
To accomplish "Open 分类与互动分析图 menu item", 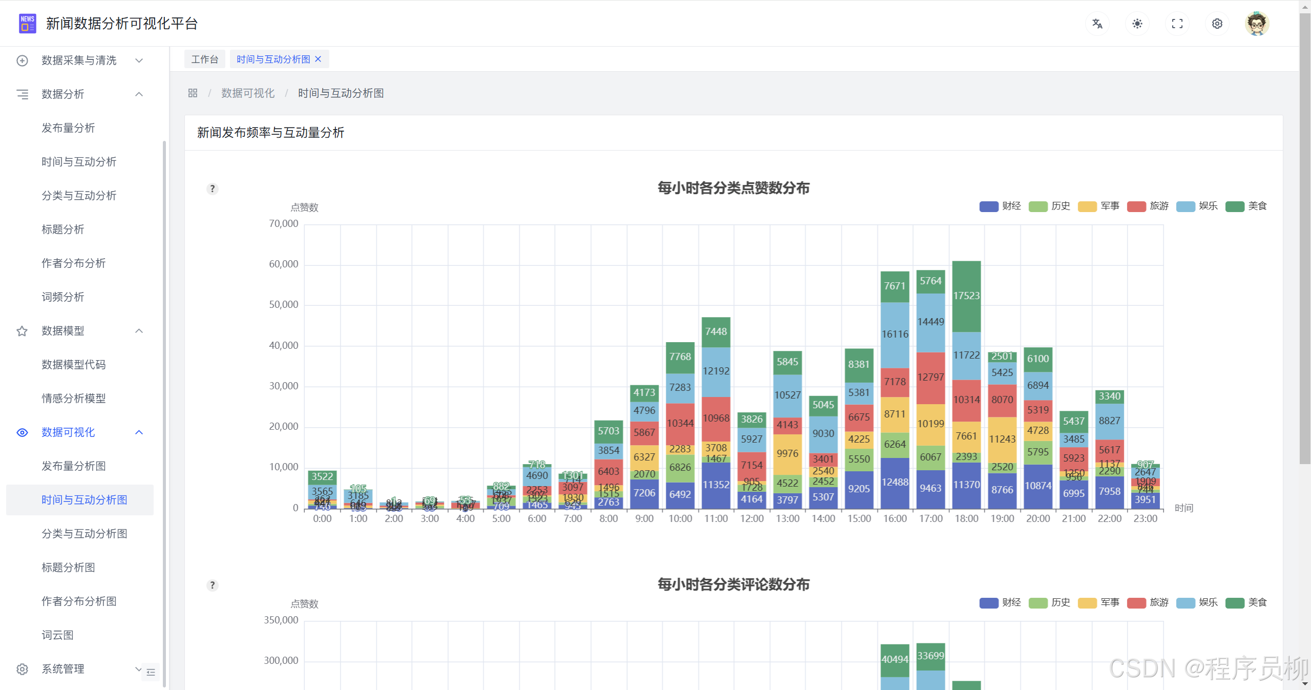I will pos(80,534).
